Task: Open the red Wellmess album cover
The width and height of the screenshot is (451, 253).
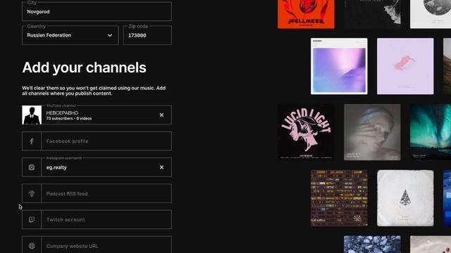Action: [x=306, y=14]
